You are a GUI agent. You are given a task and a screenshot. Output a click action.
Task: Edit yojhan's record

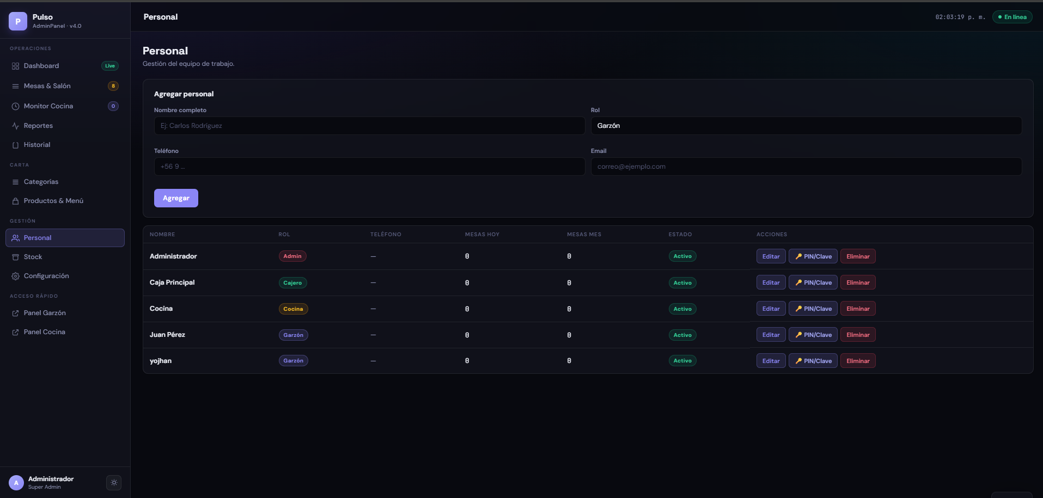(771, 361)
